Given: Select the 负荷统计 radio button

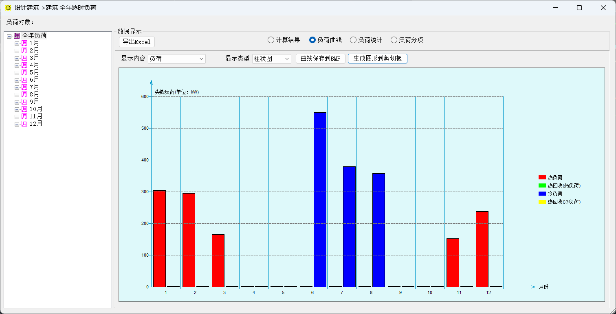Looking at the screenshot, I should click(353, 40).
